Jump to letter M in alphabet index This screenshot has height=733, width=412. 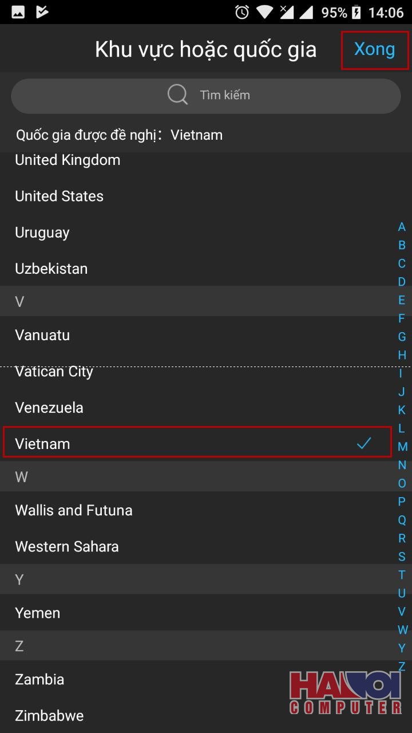tap(402, 447)
